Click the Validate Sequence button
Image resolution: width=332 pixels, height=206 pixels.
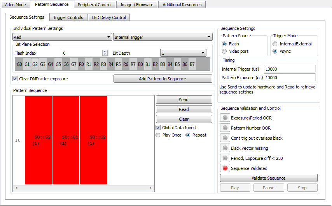point(269,178)
